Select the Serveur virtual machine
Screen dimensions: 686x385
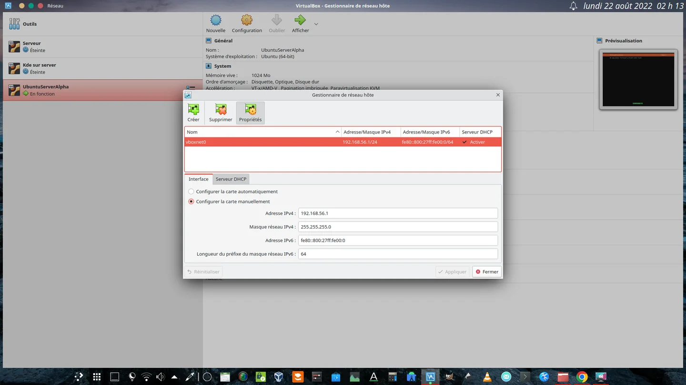(102, 47)
